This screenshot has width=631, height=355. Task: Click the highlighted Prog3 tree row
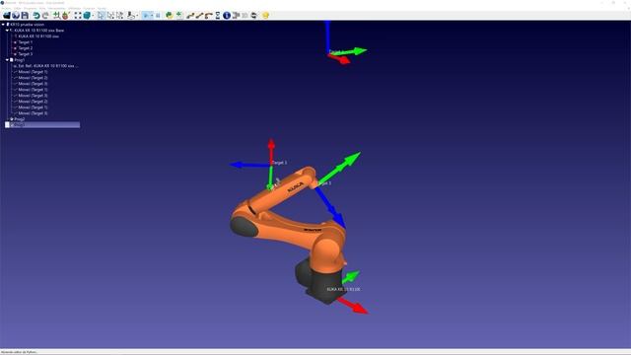coord(42,125)
